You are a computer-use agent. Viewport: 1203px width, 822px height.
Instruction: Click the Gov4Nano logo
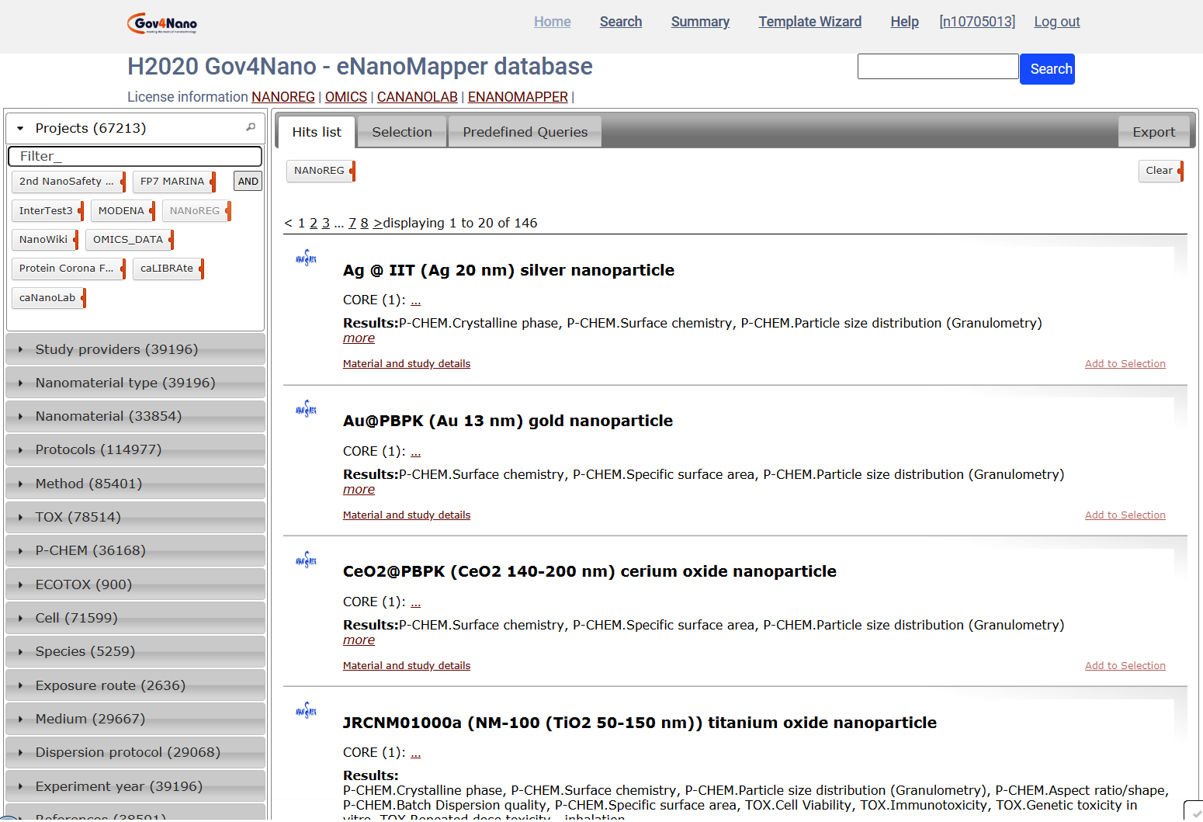[x=162, y=23]
